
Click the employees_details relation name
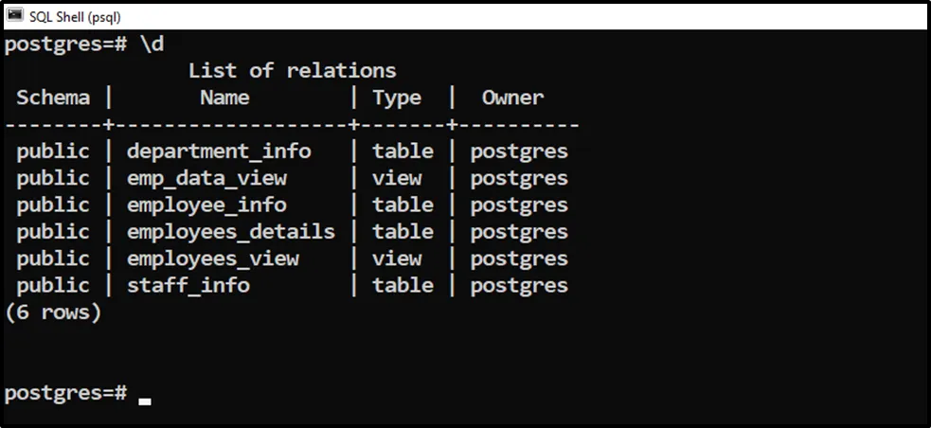(x=231, y=232)
